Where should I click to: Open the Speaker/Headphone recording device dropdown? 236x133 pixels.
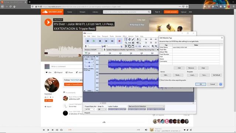pos(122,50)
